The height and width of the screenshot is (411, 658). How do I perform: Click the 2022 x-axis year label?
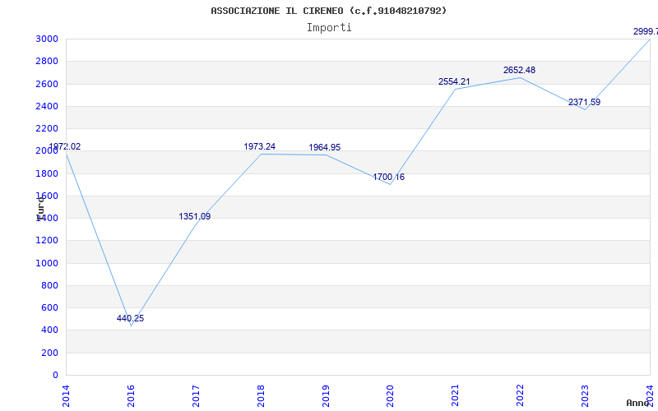pyautogui.click(x=521, y=396)
